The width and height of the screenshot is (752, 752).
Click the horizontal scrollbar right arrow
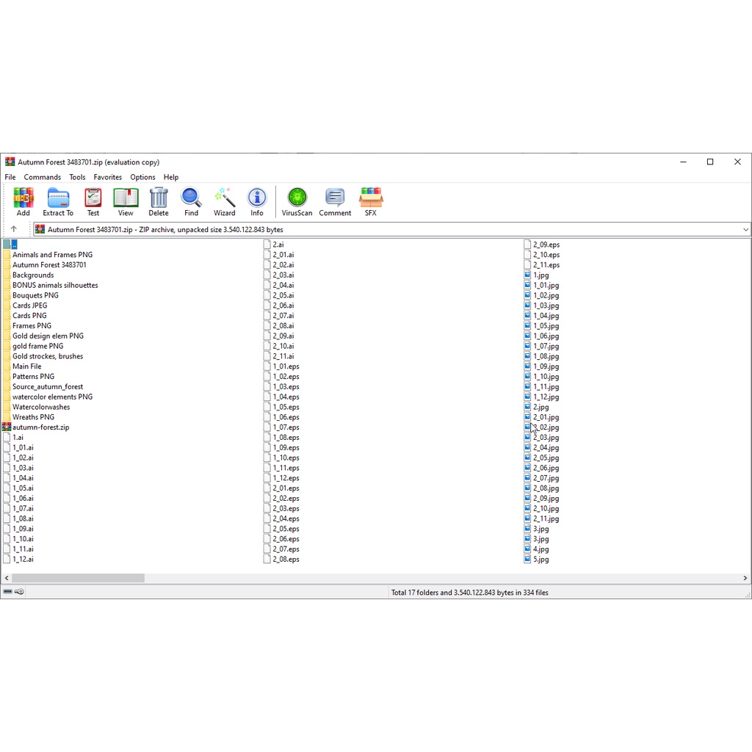coord(745,579)
